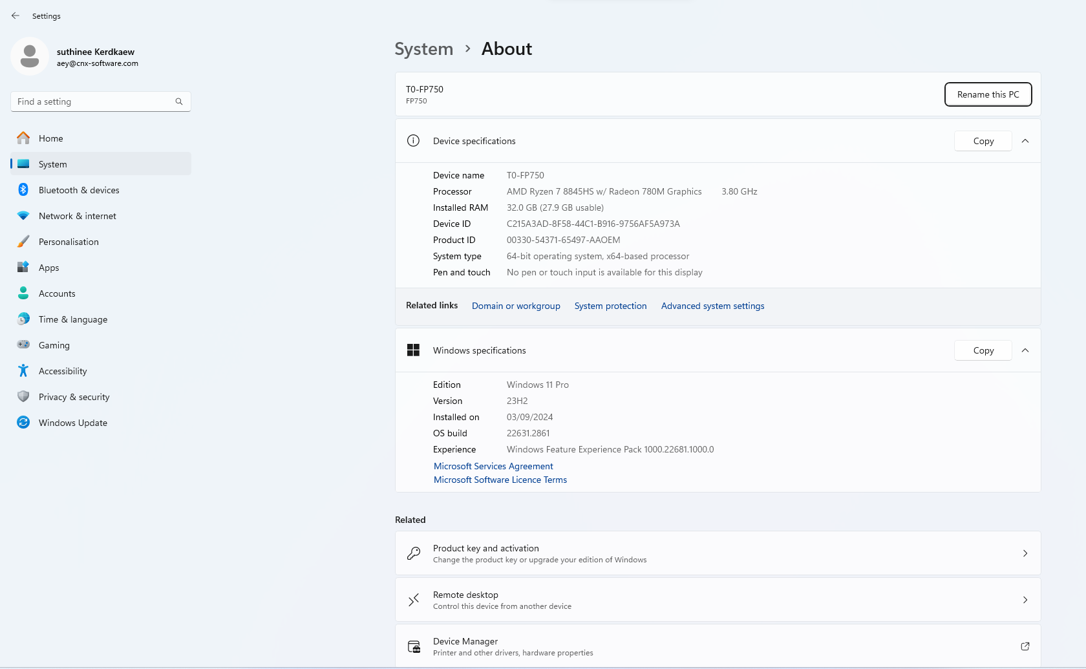Click the Accounts person icon

click(x=23, y=293)
